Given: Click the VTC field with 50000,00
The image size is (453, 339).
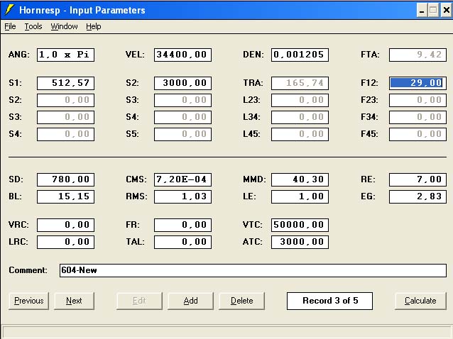Looking at the screenshot, I should tap(300, 225).
